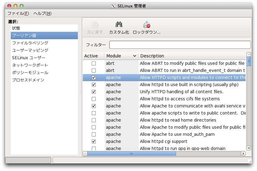
Task: Select ブーリアン値 in the sidebar
Action: click(44, 35)
